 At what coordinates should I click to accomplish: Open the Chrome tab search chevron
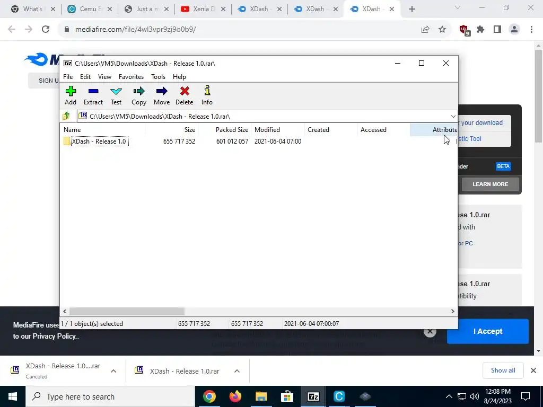click(x=458, y=7)
